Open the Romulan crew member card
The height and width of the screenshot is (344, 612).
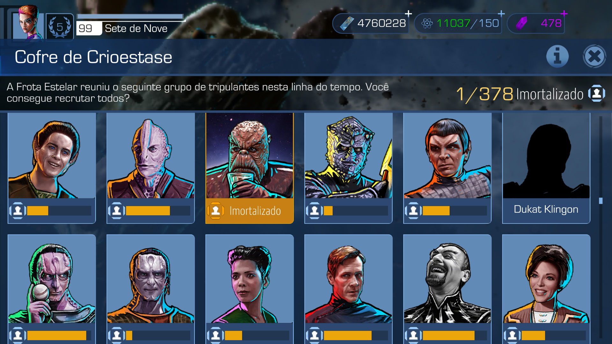click(447, 168)
